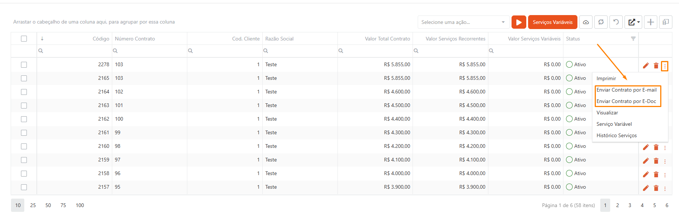Click the plus icon to add contract
Image resolution: width=679 pixels, height=217 pixels.
coord(651,22)
